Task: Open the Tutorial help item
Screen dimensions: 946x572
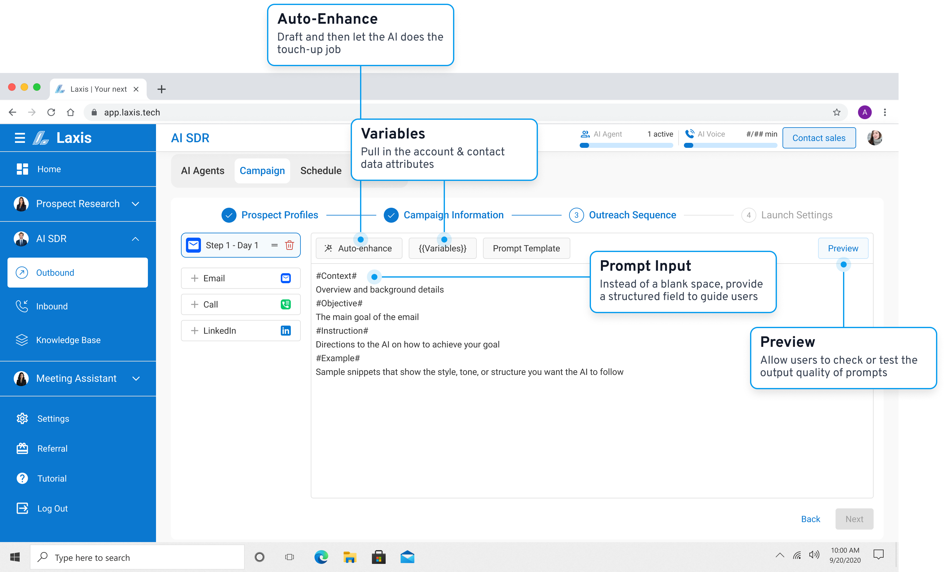Action: (x=52, y=478)
